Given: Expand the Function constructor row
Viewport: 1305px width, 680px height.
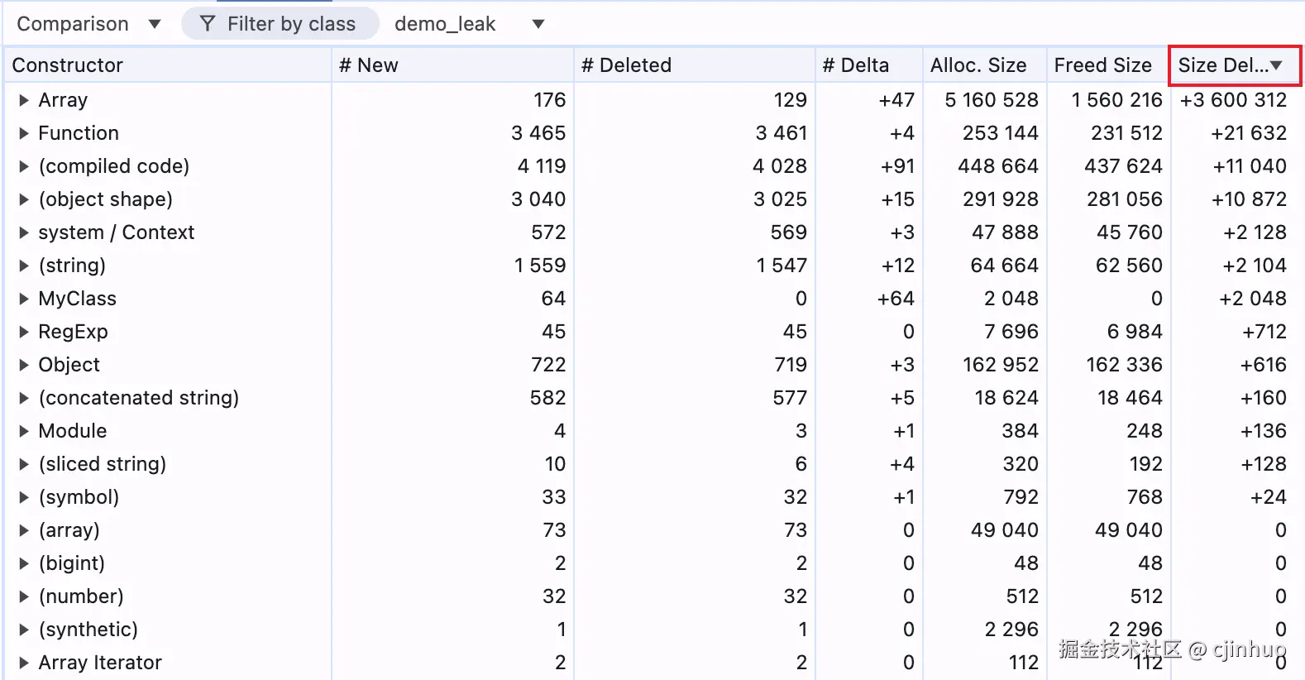Looking at the screenshot, I should tap(23, 133).
